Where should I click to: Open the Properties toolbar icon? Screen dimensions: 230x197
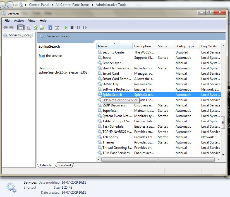pyautogui.click(x=29, y=27)
